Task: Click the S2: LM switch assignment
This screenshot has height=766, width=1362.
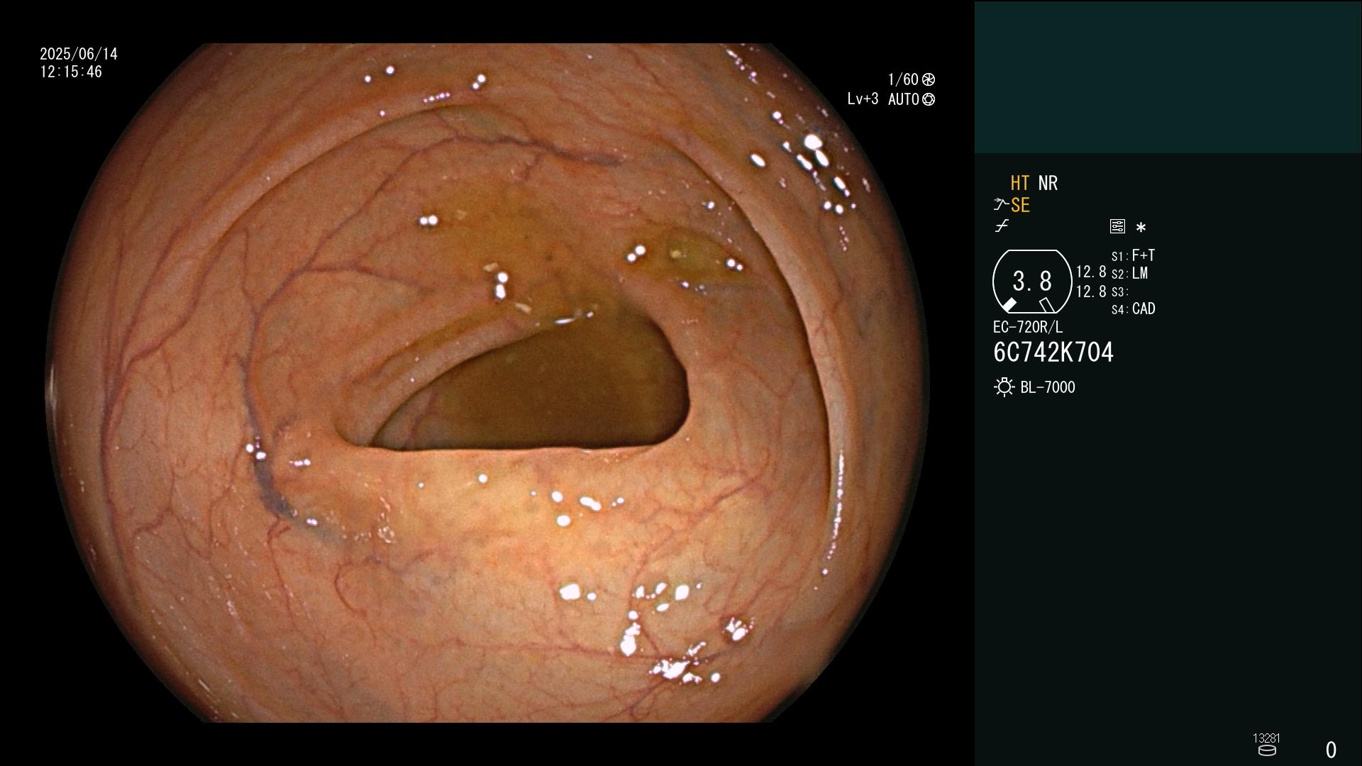Action: (x=1129, y=273)
